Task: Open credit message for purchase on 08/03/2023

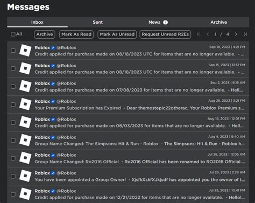Action: 128,122
